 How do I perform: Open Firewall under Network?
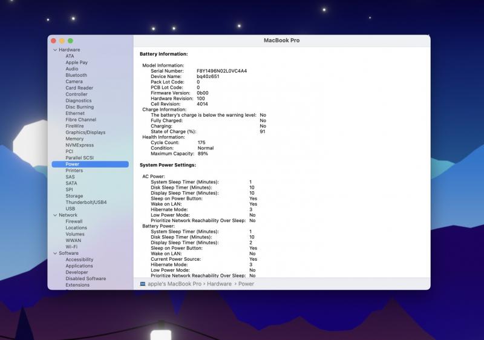coord(74,221)
